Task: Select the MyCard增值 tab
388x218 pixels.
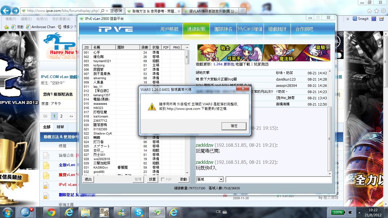Action: point(250,29)
